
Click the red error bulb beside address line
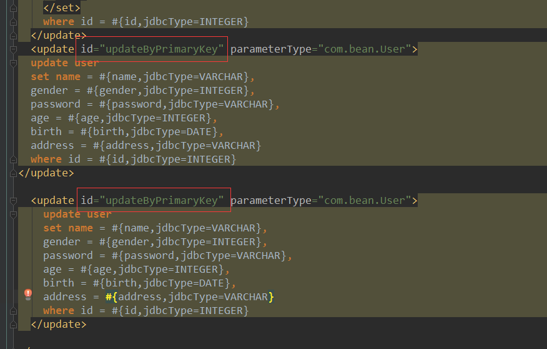point(28,294)
